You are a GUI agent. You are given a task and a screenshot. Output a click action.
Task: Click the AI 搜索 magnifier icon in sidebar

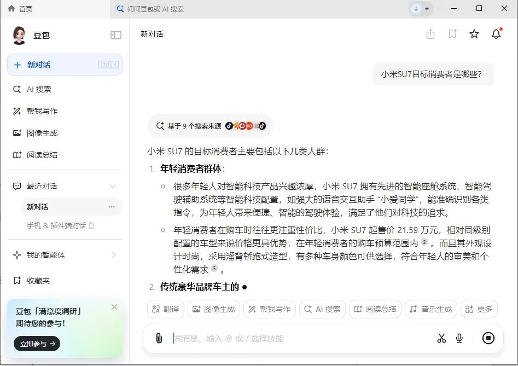point(16,89)
